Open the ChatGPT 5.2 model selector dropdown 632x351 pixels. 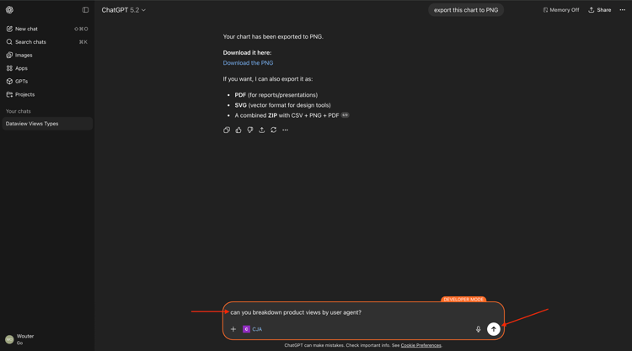(123, 10)
